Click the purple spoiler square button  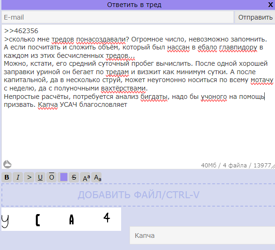tap(64, 177)
